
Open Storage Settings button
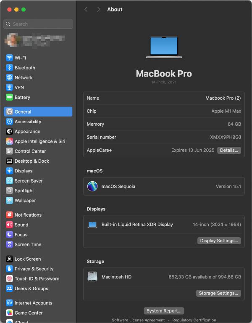pyautogui.click(x=218, y=293)
